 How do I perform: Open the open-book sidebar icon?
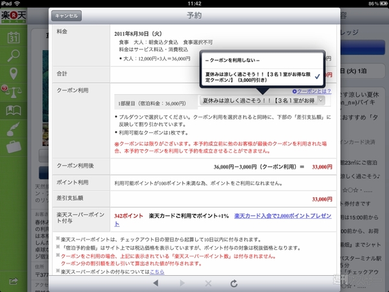14,110
